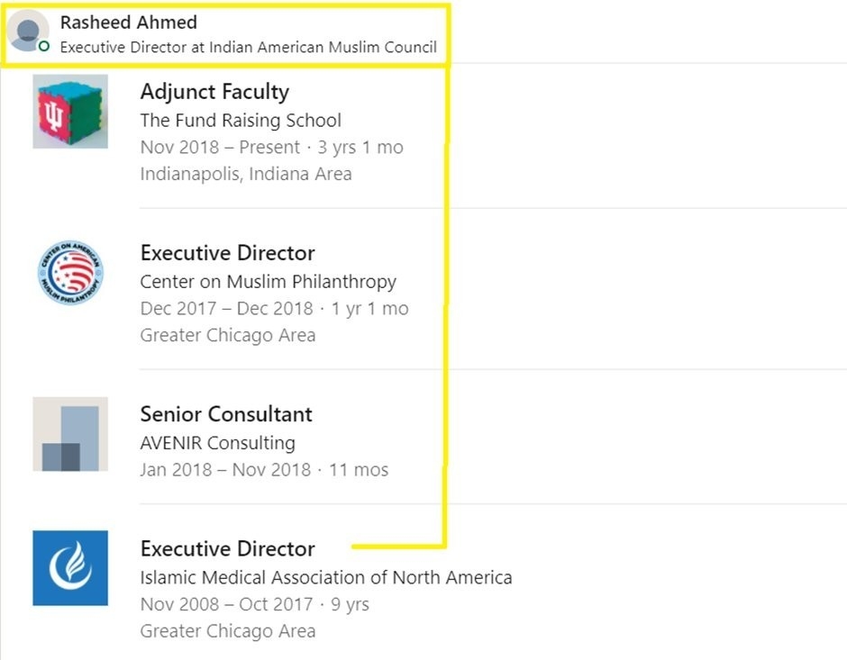
Task: Open the AVENIR Consulting company name
Action: (x=217, y=442)
